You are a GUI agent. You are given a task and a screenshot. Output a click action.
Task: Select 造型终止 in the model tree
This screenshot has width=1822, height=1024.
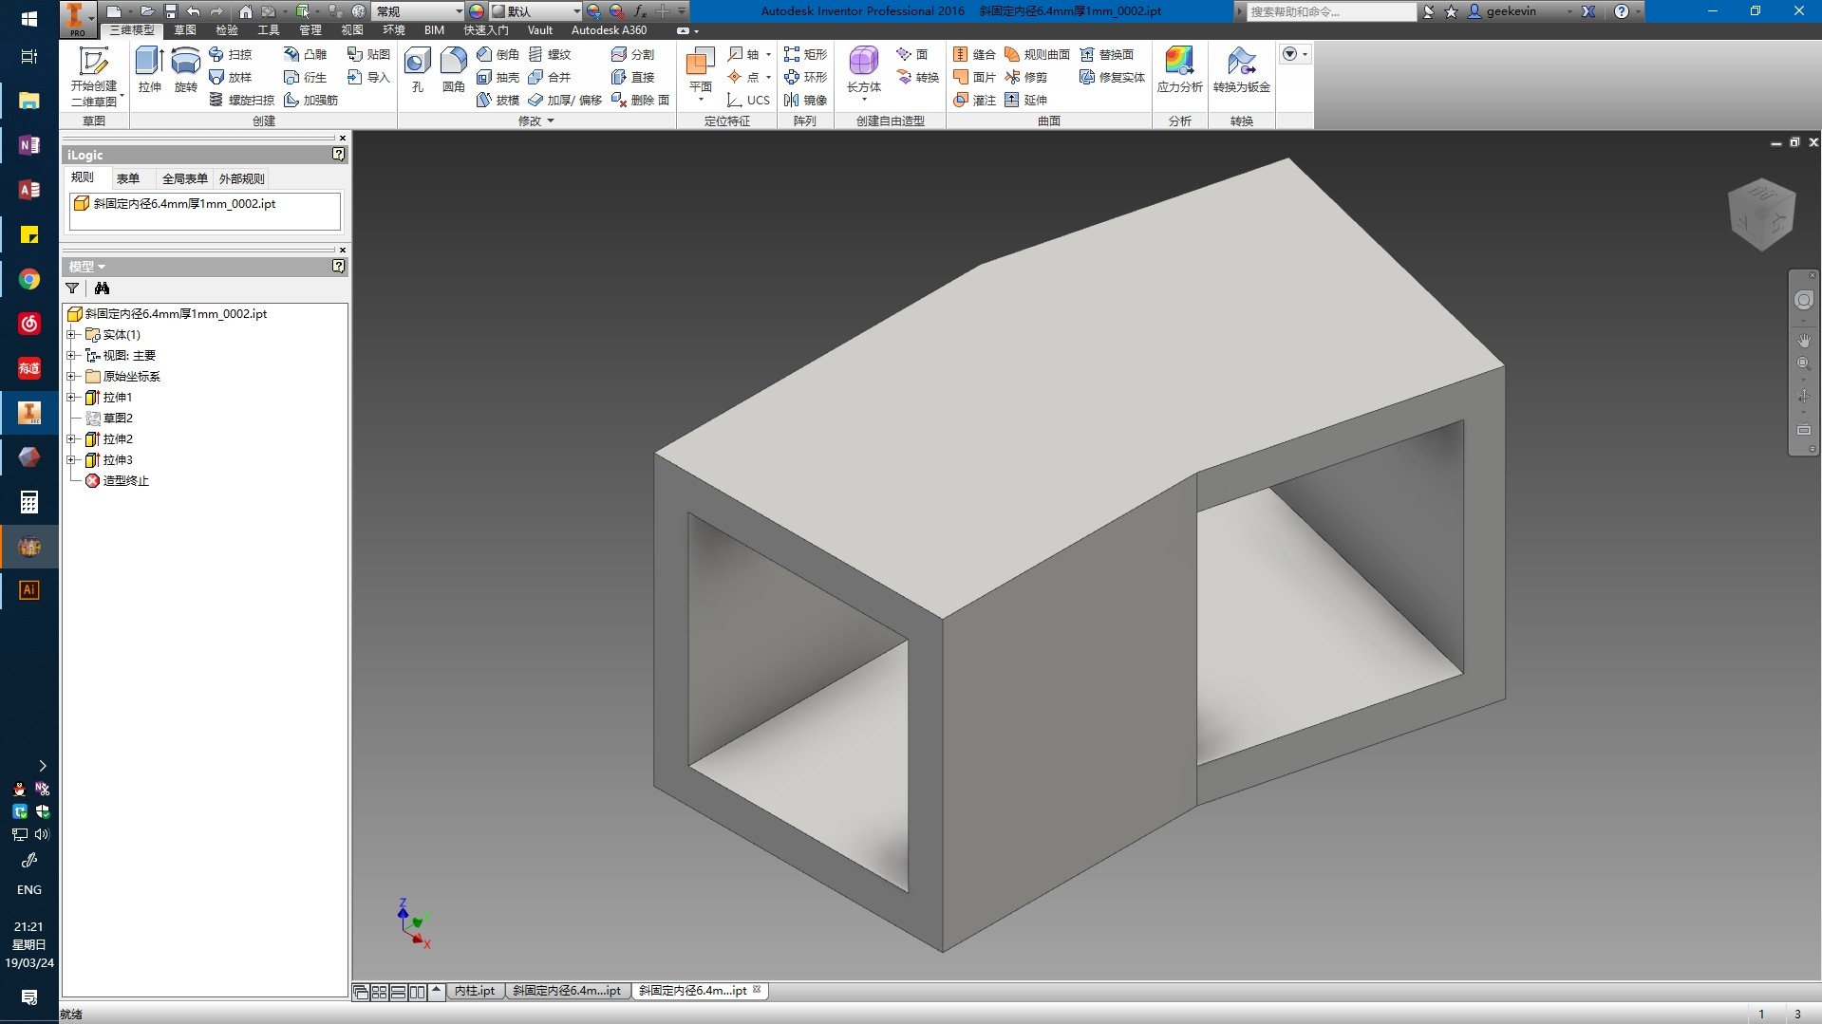[125, 481]
